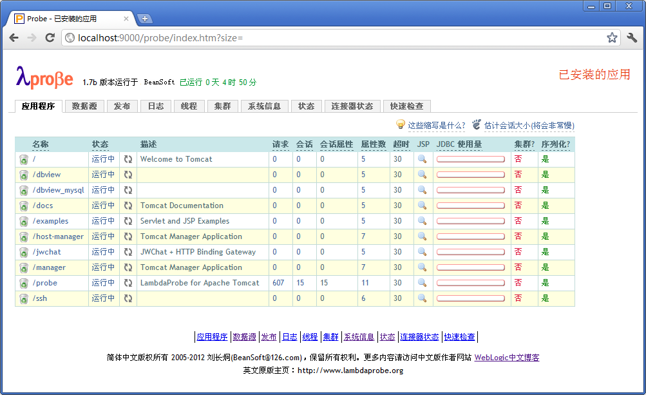646x395 pixels.
Task: Click the undeploy trash icon for /probe
Action: [24, 284]
